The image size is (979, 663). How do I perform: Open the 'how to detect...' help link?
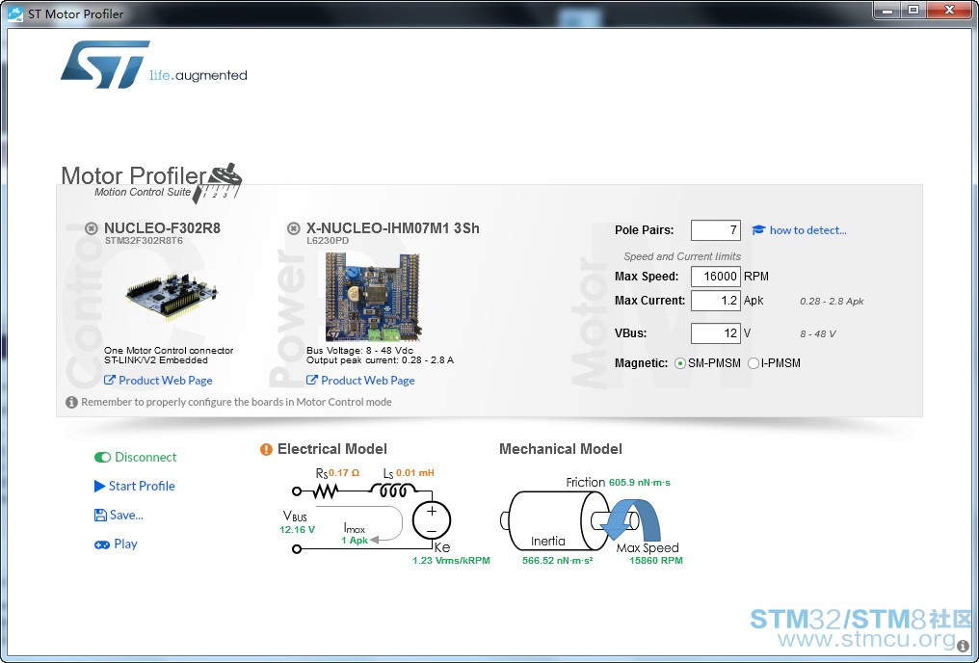pyautogui.click(x=807, y=230)
